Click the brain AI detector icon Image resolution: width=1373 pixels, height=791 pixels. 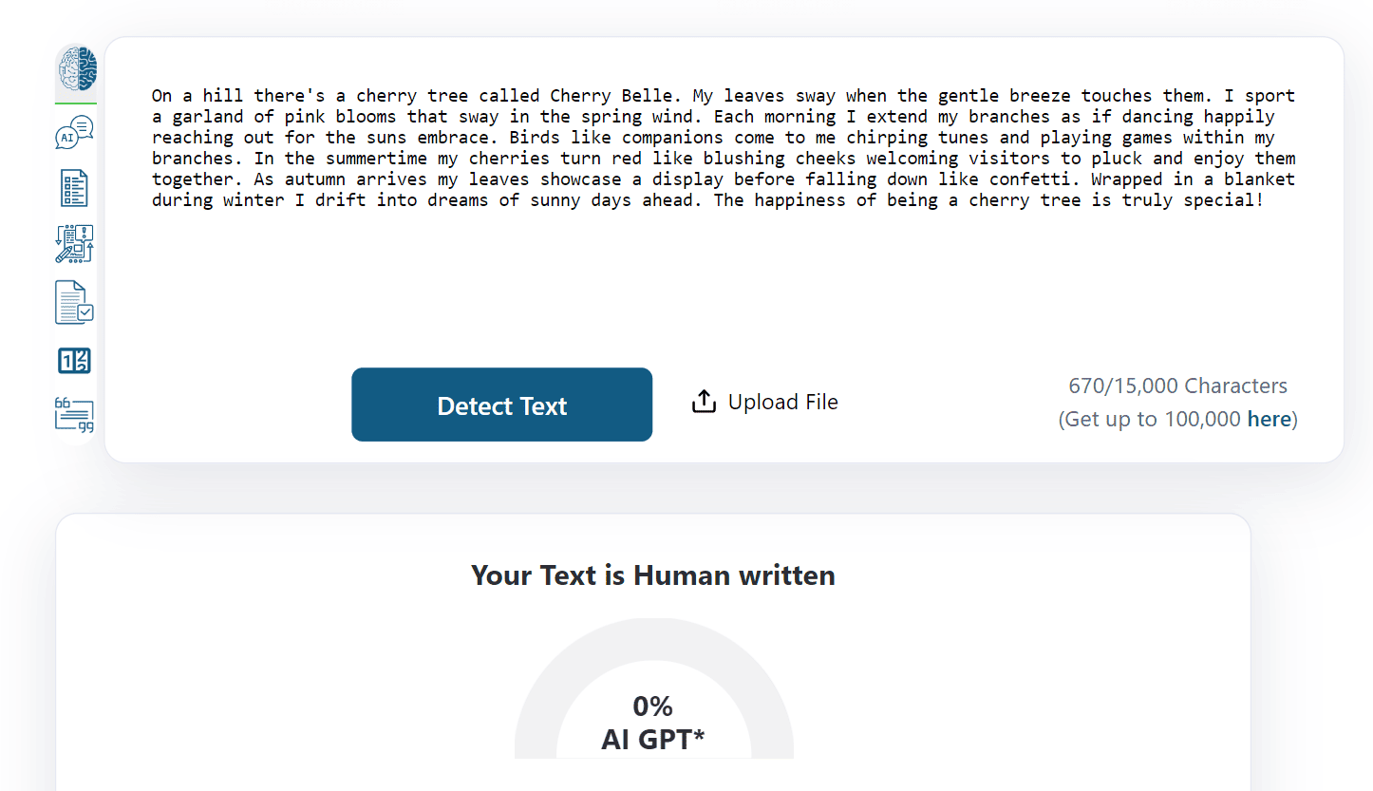pos(76,69)
